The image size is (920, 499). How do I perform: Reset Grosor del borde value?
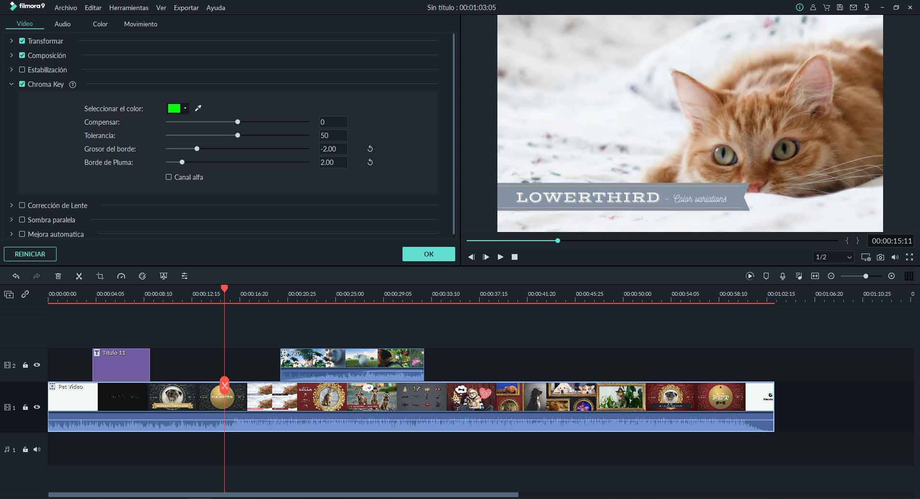370,149
